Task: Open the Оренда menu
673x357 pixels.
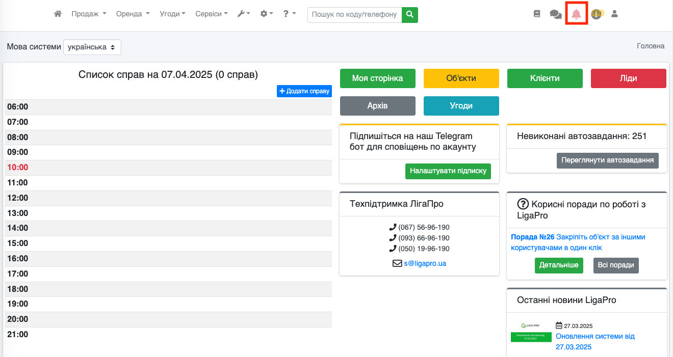Action: 133,14
